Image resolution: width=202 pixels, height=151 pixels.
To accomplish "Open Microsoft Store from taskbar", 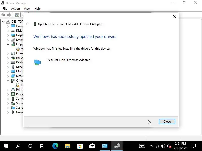I will [x=80, y=146].
